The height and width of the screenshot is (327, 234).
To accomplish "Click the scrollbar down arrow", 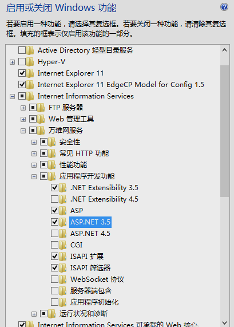I will 224,322.
